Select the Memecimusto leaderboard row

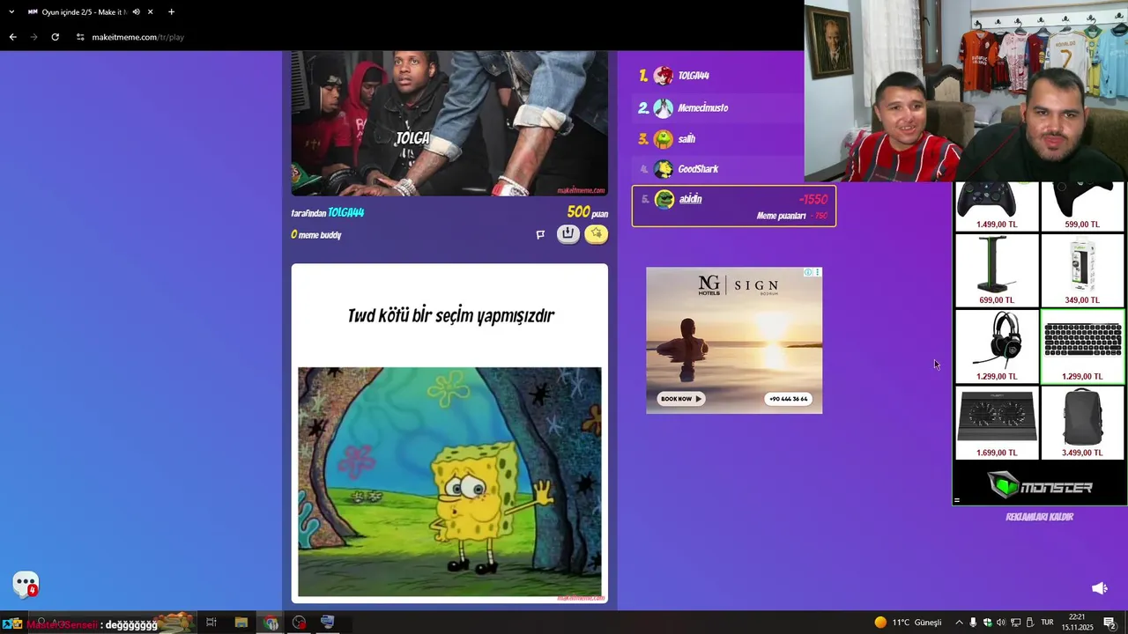(718, 108)
